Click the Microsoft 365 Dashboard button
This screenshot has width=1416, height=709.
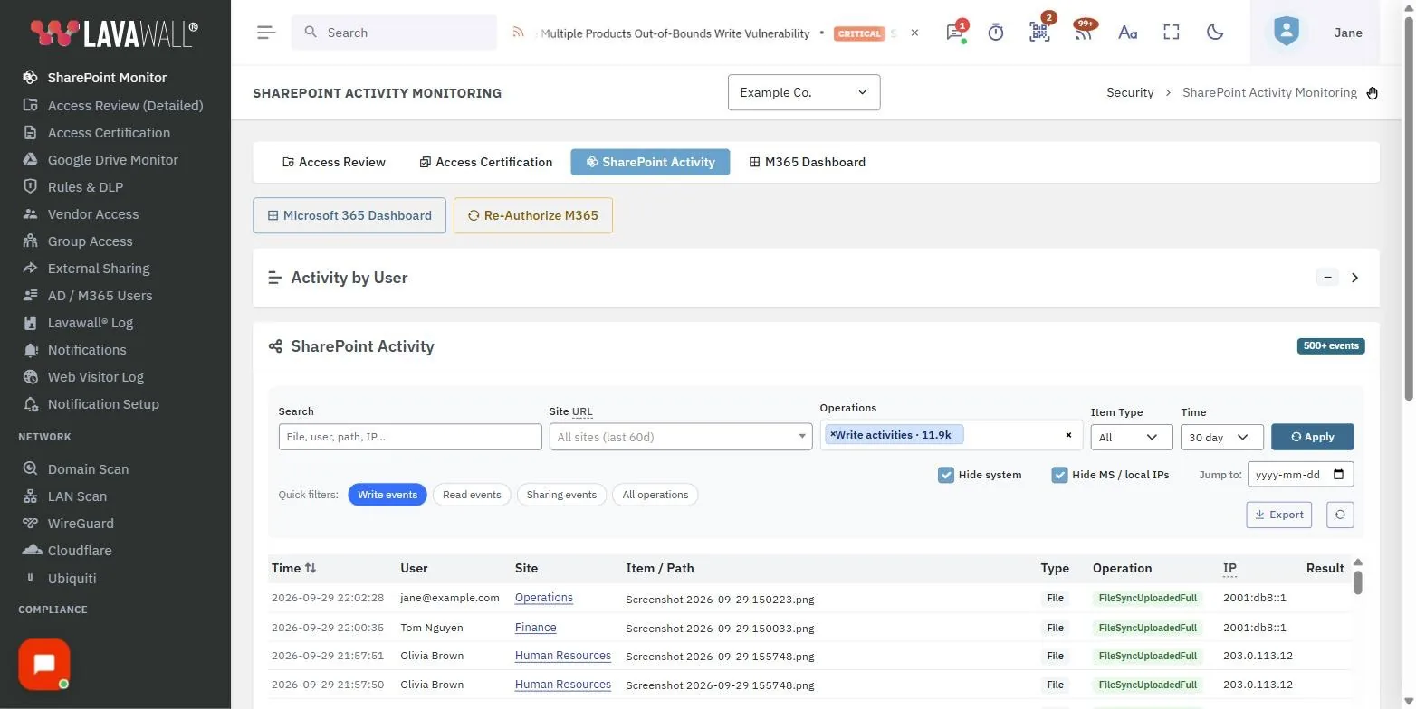(349, 215)
